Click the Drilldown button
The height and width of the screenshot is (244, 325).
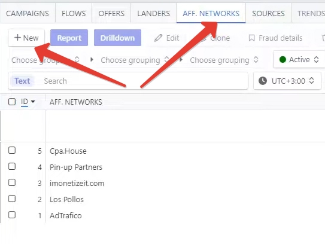click(117, 38)
